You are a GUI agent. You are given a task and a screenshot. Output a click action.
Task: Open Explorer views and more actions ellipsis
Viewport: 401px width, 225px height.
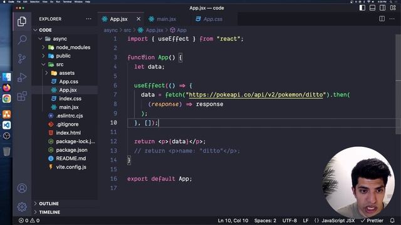click(x=88, y=19)
